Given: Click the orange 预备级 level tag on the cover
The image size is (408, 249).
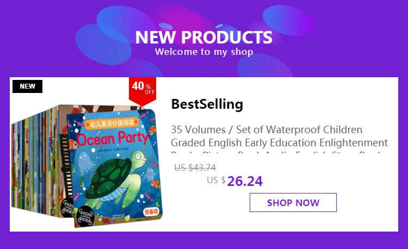Looking at the screenshot, I should click(151, 212).
